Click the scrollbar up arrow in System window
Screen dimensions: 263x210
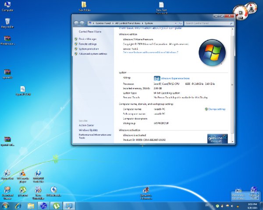[x=232, y=29]
